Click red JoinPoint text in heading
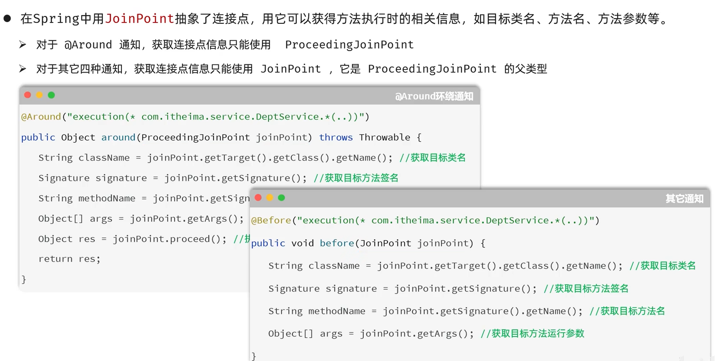 [139, 18]
